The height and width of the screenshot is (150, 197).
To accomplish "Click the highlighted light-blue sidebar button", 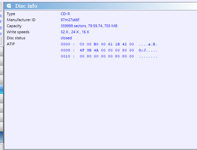I will click(x=1, y=89).
